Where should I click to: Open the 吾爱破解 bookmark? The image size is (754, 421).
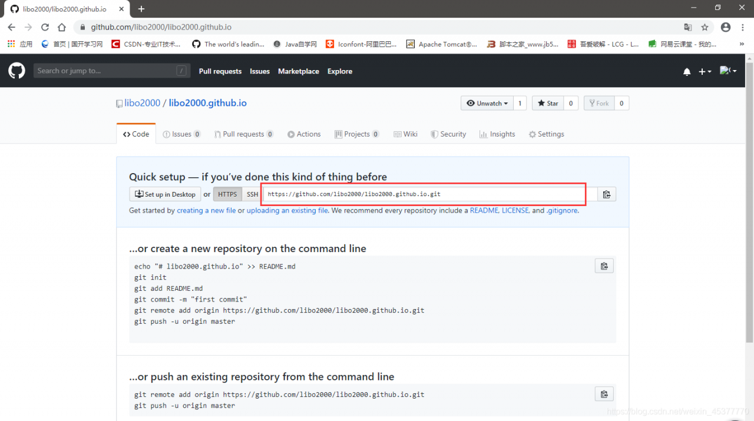603,44
